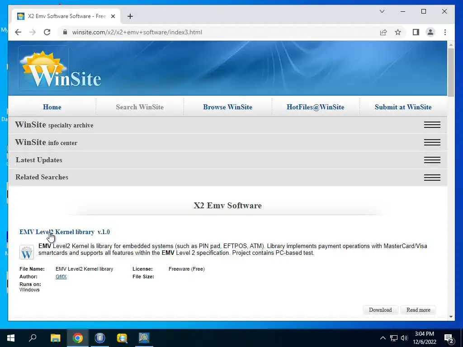Go back with the browser back arrow
Image resolution: width=463 pixels, height=347 pixels.
click(x=18, y=32)
